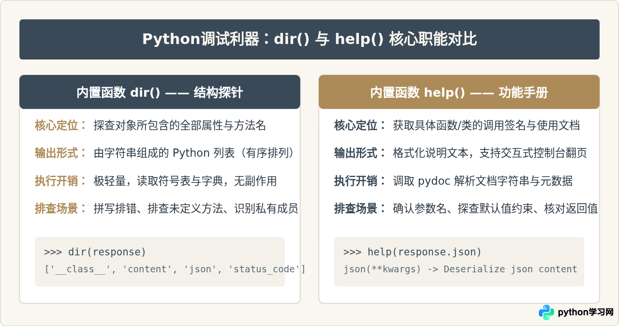Click '排查场景：' label in help() card
This screenshot has height=326, width=619.
pyautogui.click(x=361, y=208)
